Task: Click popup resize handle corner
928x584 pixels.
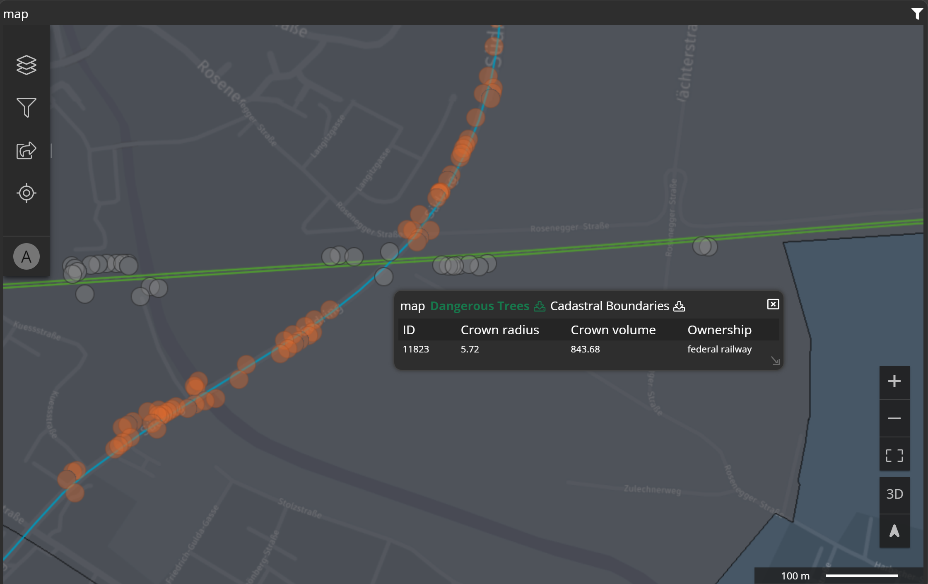Action: point(775,361)
